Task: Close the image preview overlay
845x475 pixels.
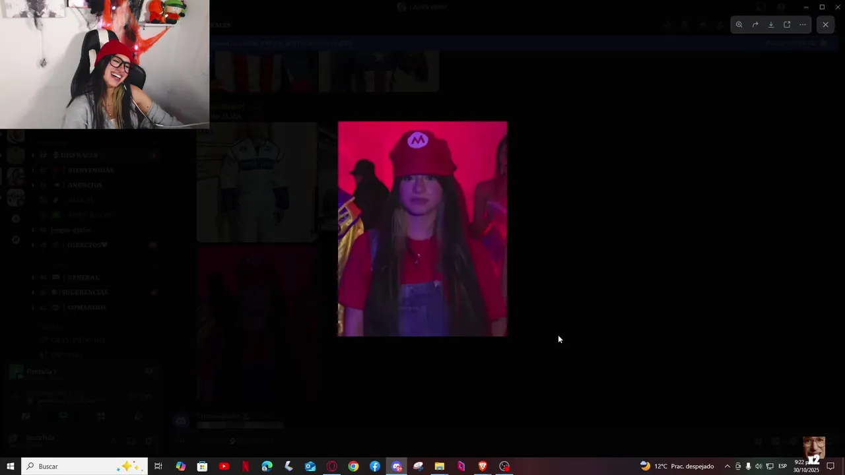Action: point(825,25)
